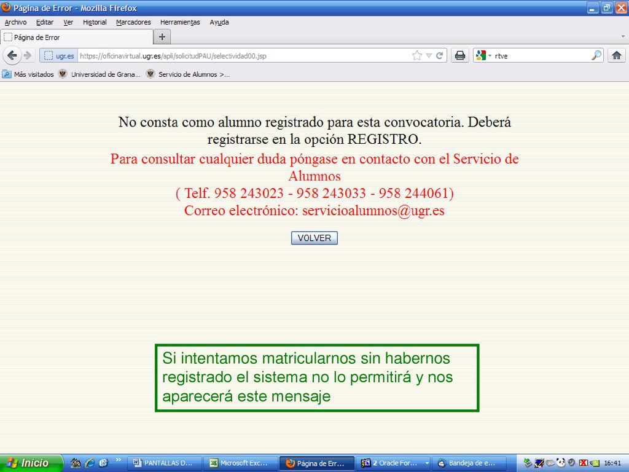Image resolution: width=629 pixels, height=472 pixels.
Task: Open the search engine selector dropdown
Action: tap(490, 56)
